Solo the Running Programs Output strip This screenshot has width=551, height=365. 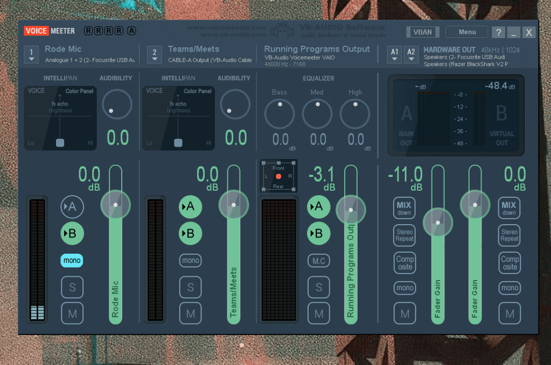click(319, 287)
